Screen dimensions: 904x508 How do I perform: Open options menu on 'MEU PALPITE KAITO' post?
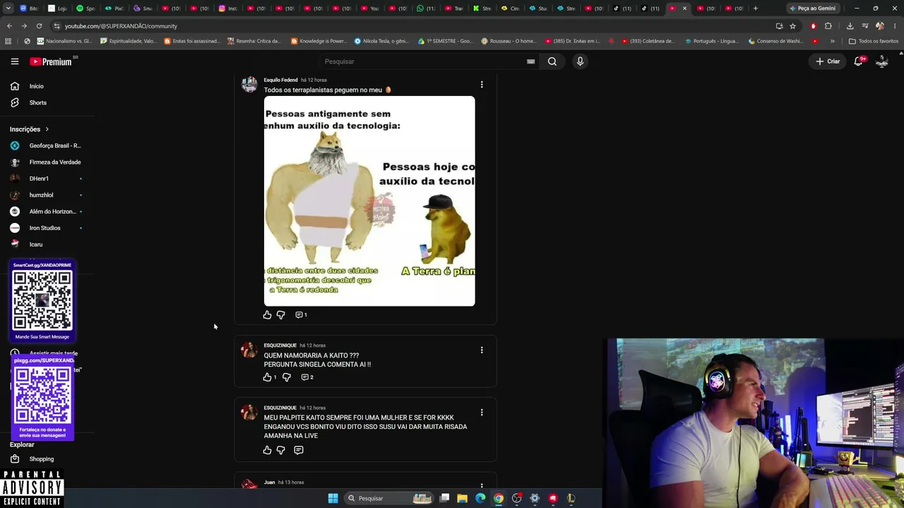click(482, 412)
